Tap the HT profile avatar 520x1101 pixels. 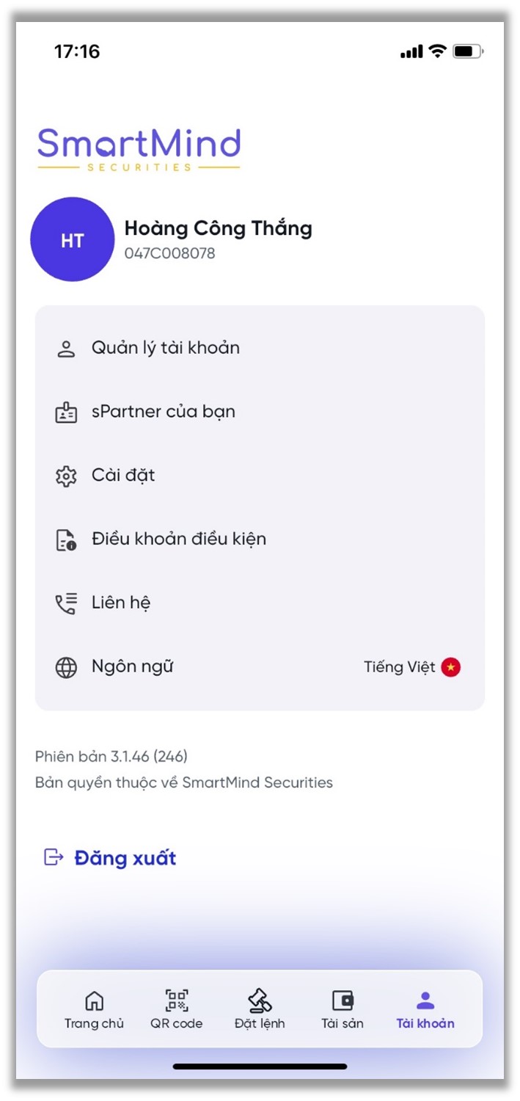point(72,239)
